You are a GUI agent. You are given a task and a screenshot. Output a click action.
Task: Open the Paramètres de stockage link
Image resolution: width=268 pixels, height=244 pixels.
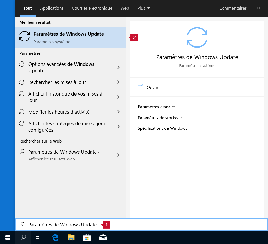point(160,118)
